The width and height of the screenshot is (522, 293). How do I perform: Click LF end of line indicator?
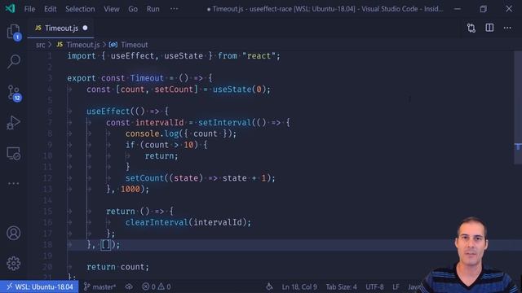[396, 286]
